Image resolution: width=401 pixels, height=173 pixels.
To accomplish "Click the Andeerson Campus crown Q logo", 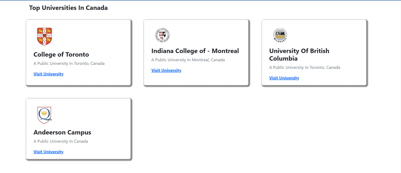I will point(45,115).
